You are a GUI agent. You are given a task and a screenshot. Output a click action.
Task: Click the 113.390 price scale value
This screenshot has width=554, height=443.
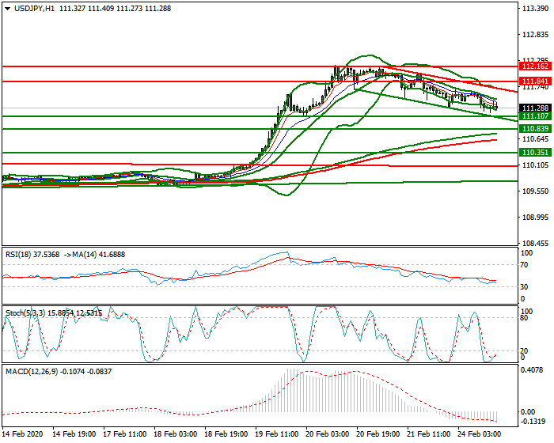[535, 9]
